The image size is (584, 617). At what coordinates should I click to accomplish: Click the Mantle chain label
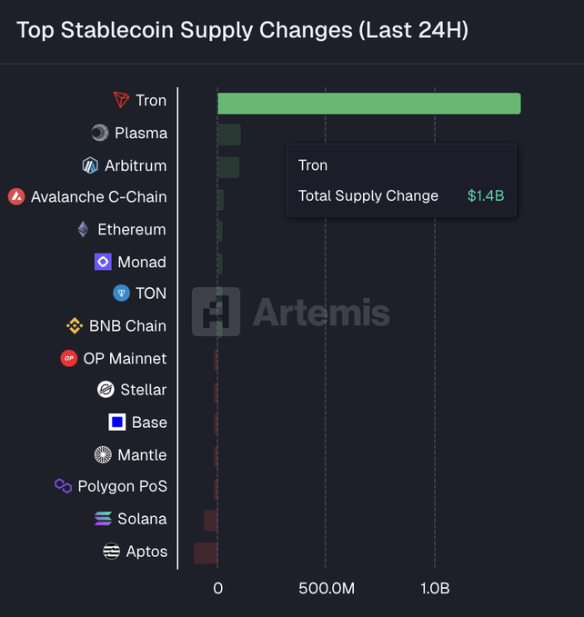click(x=142, y=454)
